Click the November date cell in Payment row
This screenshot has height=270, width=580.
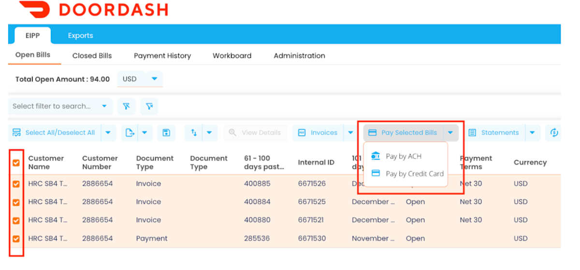[x=373, y=239]
